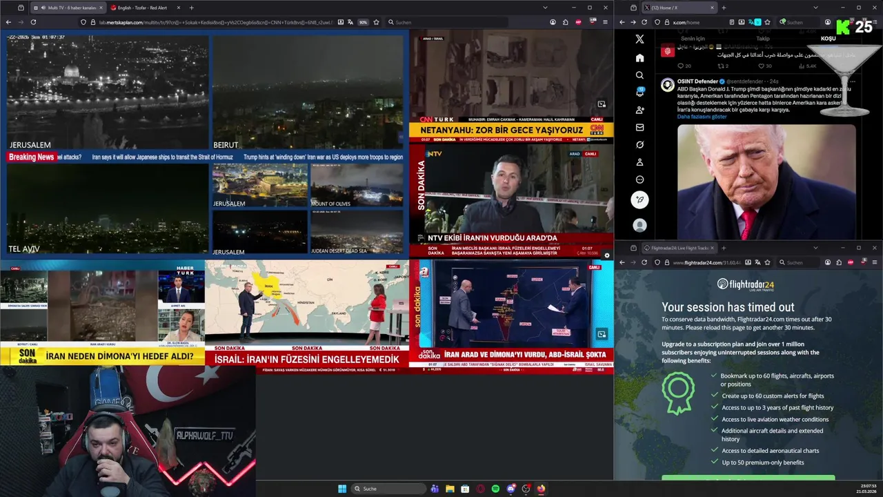Click the Suchen search field in Multi TV window
The width and height of the screenshot is (883, 497).
click(448, 22)
